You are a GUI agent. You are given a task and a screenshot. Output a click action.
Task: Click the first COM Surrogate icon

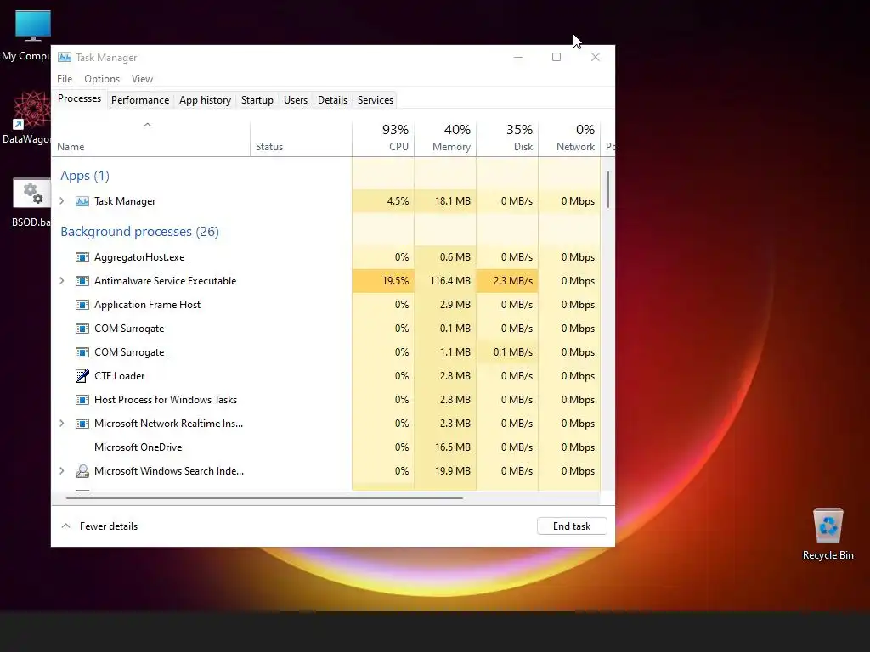(82, 329)
